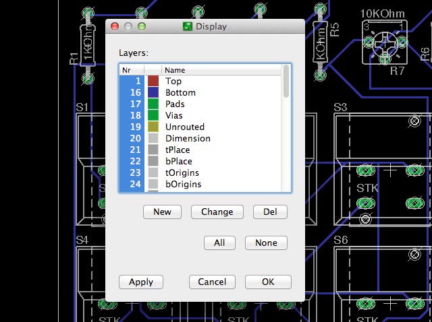The height and width of the screenshot is (322, 432).
Task: Toggle visibility of layer number 18 Vias
Action: [132, 115]
